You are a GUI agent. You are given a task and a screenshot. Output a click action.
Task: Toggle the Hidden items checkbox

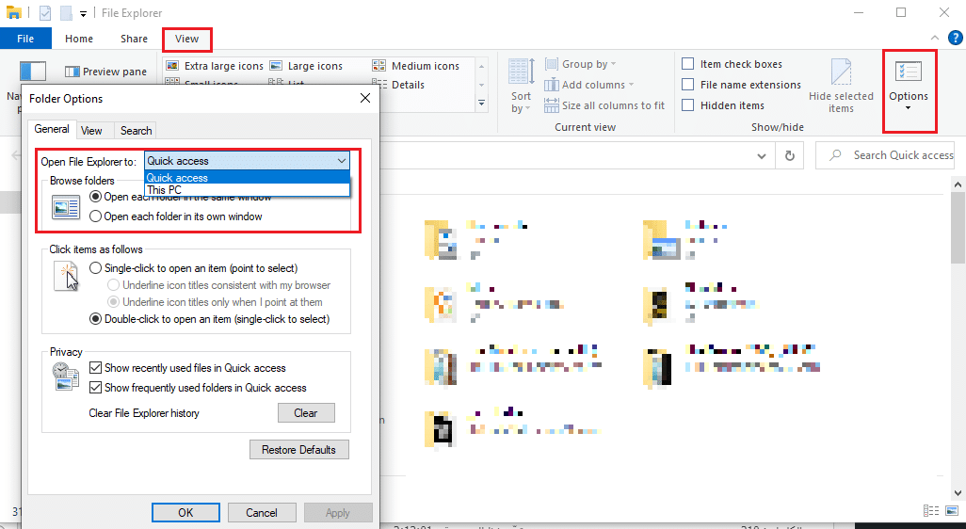click(x=688, y=105)
